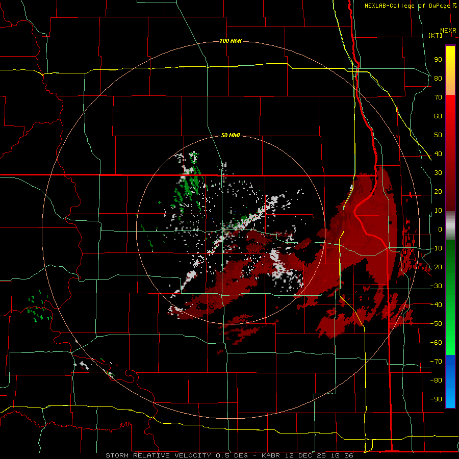Click the 50 NMI range ring label
Image resolution: width=459 pixels, height=459 pixels.
(231, 135)
